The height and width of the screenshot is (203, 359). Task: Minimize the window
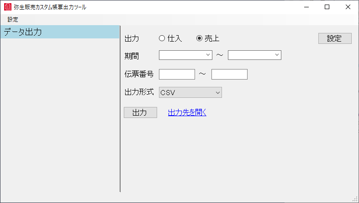(x=306, y=7)
